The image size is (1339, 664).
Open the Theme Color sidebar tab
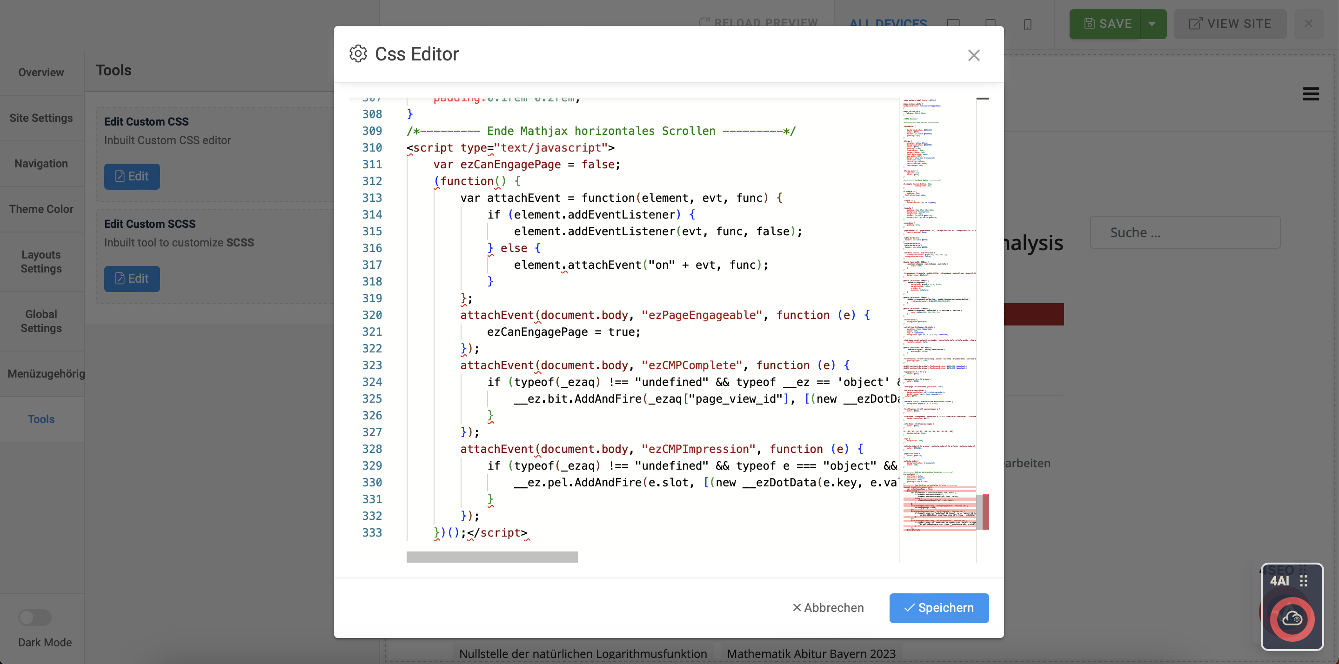(41, 209)
